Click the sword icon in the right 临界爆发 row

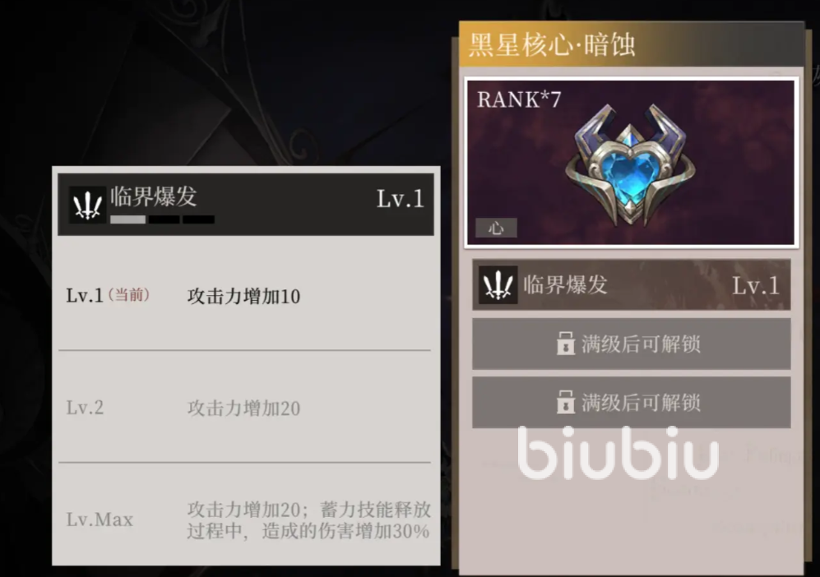tap(498, 285)
